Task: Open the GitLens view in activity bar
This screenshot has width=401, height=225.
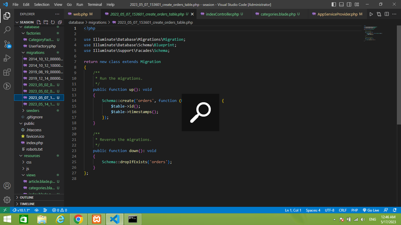Action: pos(7,86)
